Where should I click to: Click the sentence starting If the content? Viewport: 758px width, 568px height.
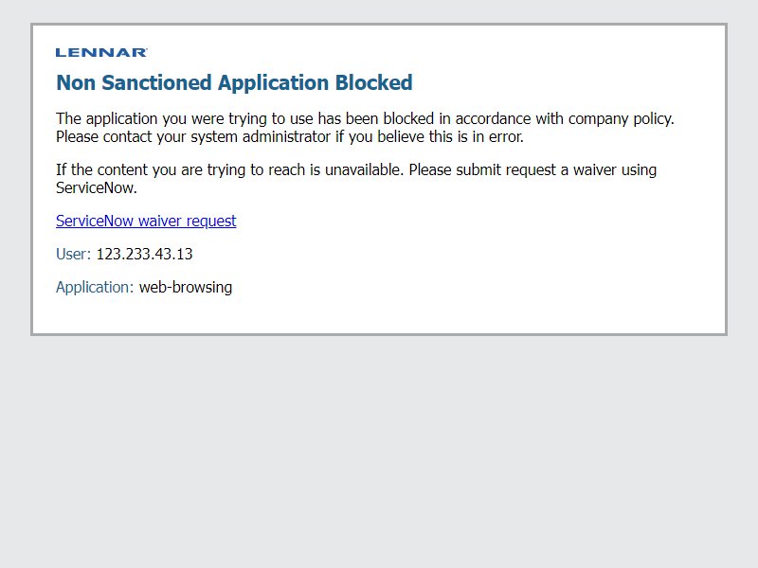pos(229,170)
